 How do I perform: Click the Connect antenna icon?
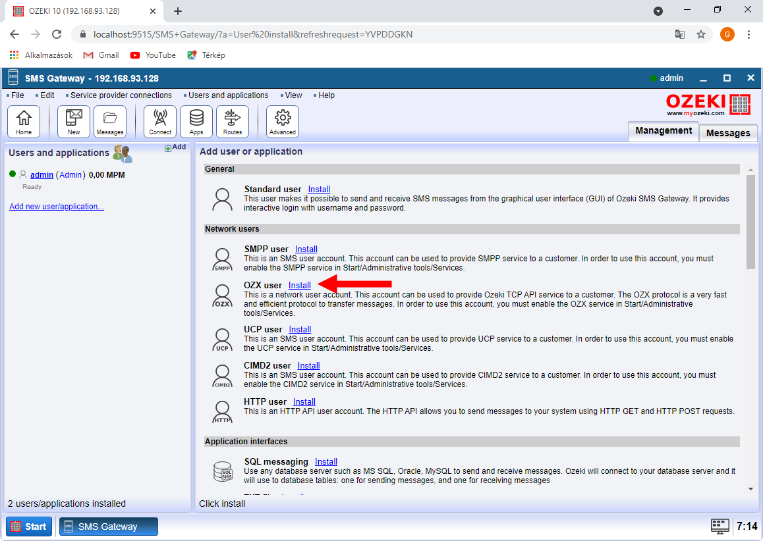(160, 122)
